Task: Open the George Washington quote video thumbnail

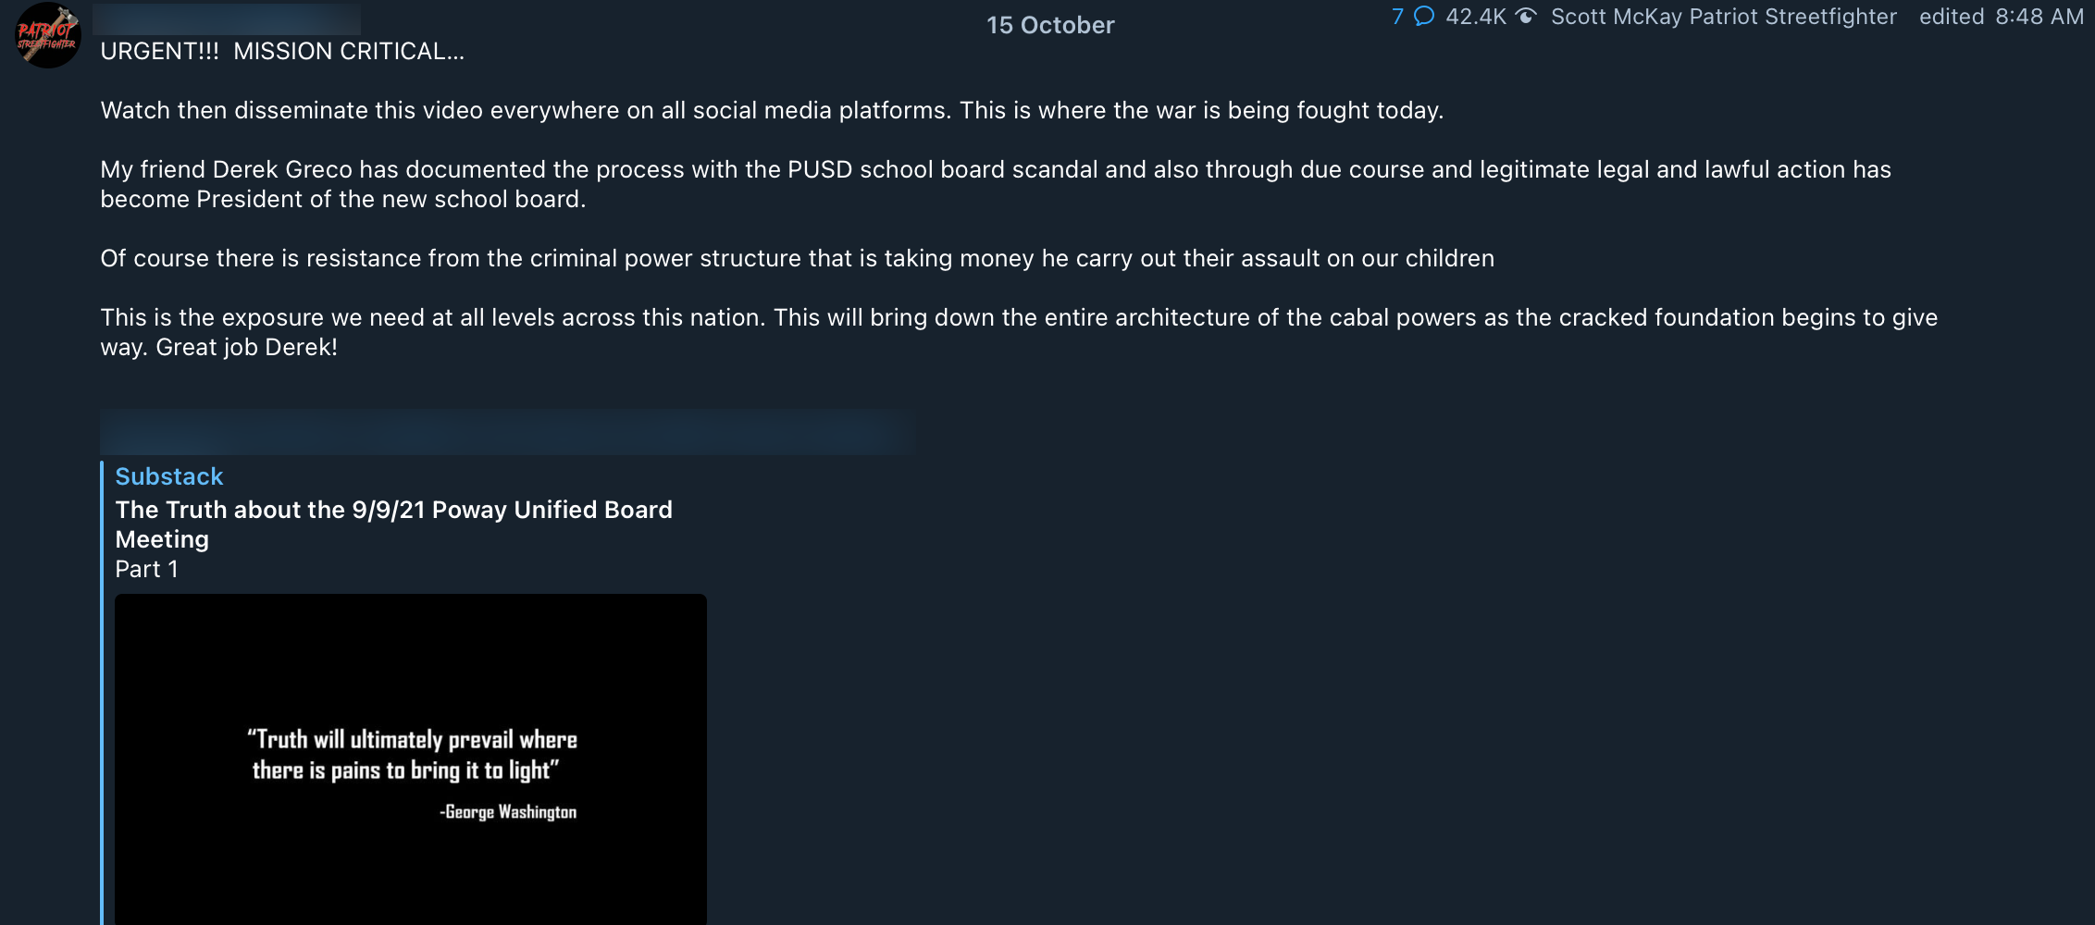Action: (x=411, y=759)
